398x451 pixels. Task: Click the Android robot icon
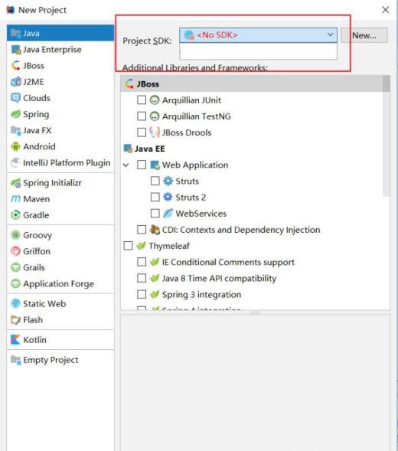pyautogui.click(x=15, y=147)
